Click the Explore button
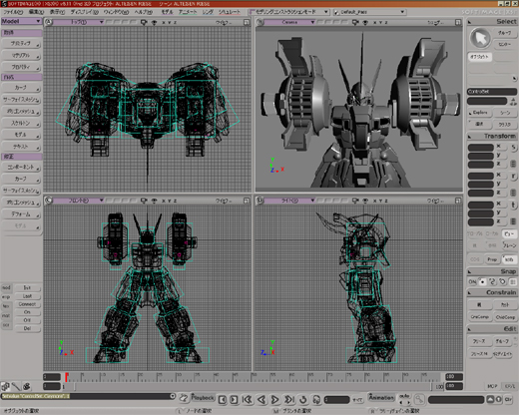519x415 pixels. tap(479, 113)
